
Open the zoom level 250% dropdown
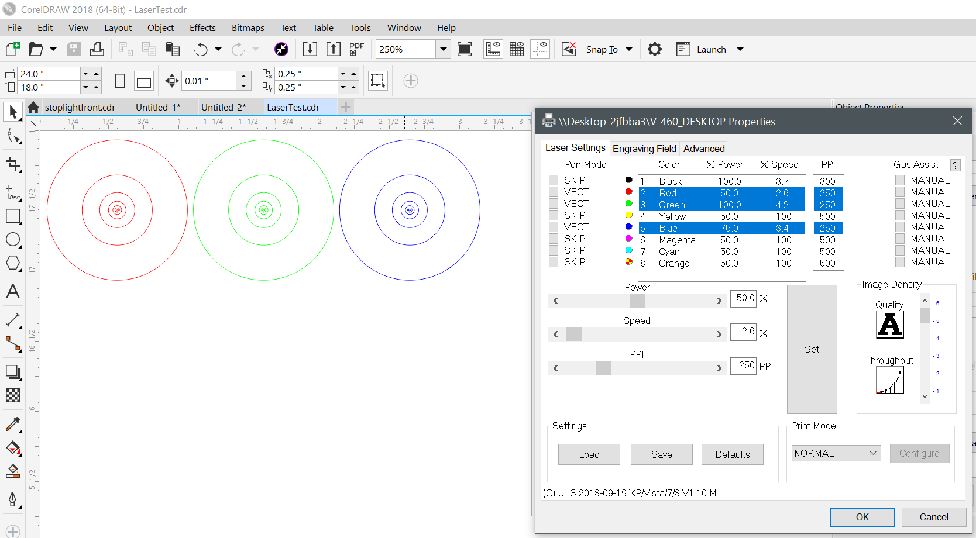(x=444, y=49)
